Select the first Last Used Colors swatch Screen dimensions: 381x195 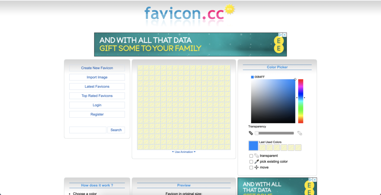(262, 148)
